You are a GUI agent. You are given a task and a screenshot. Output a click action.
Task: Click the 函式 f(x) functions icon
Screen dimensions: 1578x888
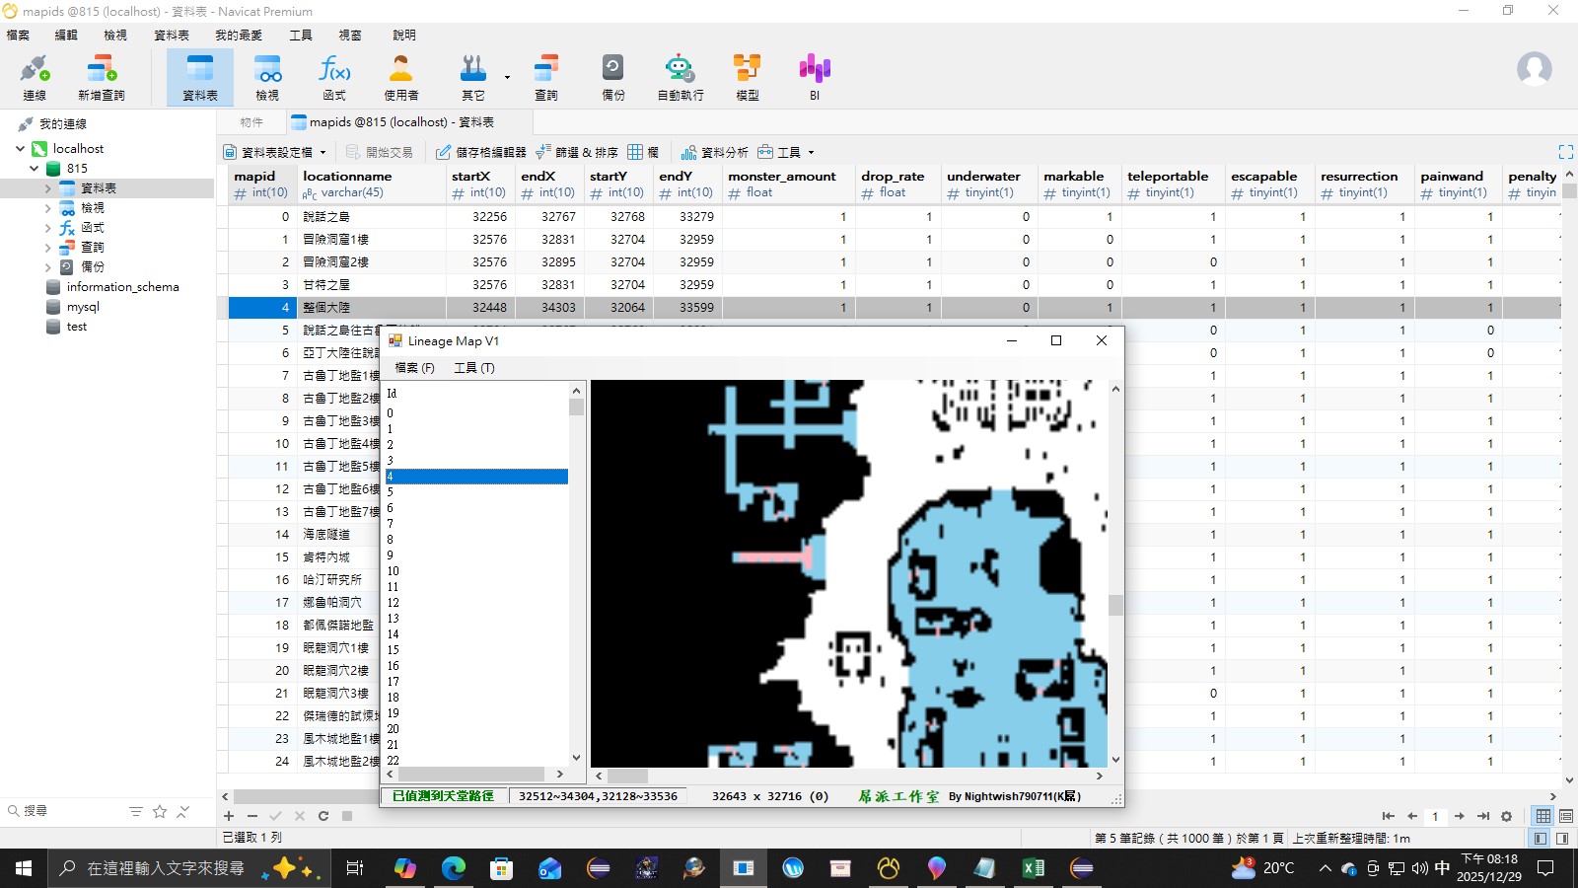point(334,78)
